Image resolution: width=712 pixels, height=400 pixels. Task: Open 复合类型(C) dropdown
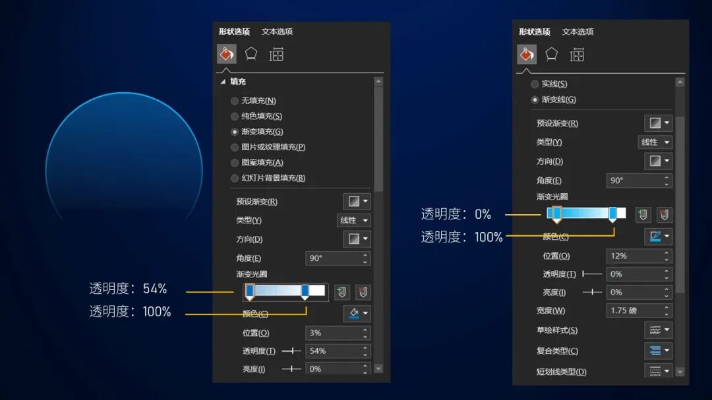659,351
